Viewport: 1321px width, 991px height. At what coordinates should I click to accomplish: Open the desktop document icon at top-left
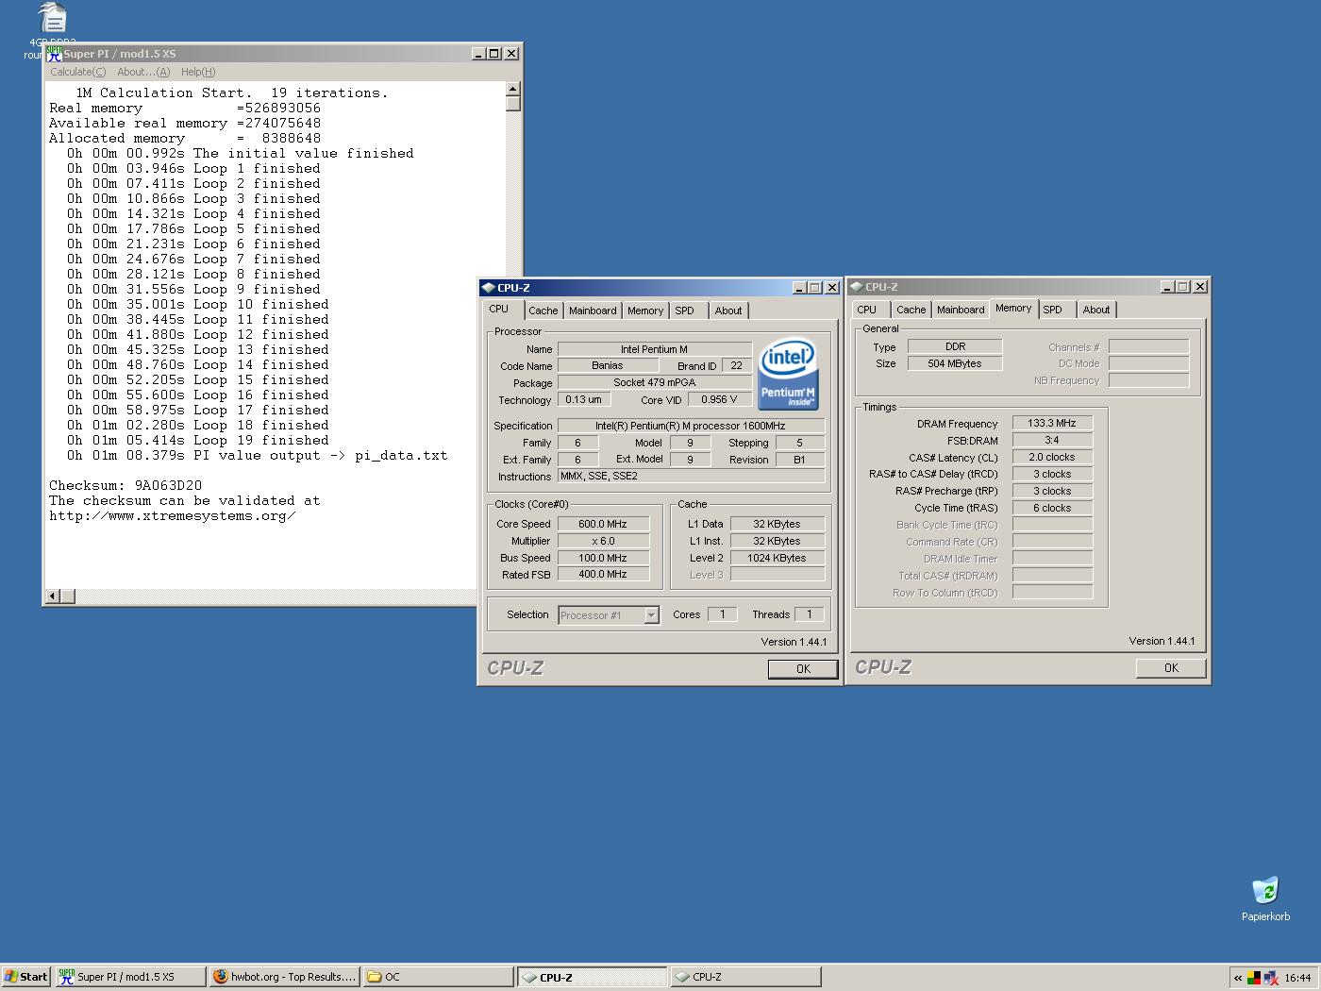click(53, 19)
